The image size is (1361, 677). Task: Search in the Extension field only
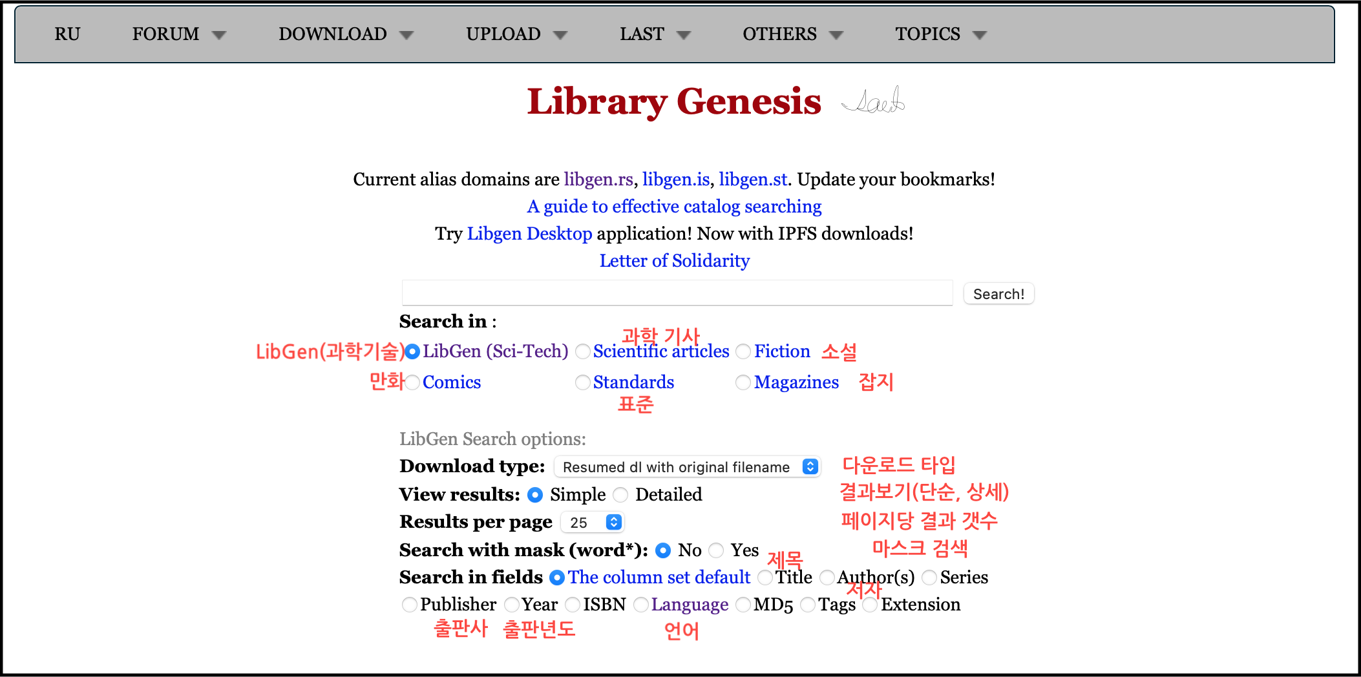tap(870, 605)
